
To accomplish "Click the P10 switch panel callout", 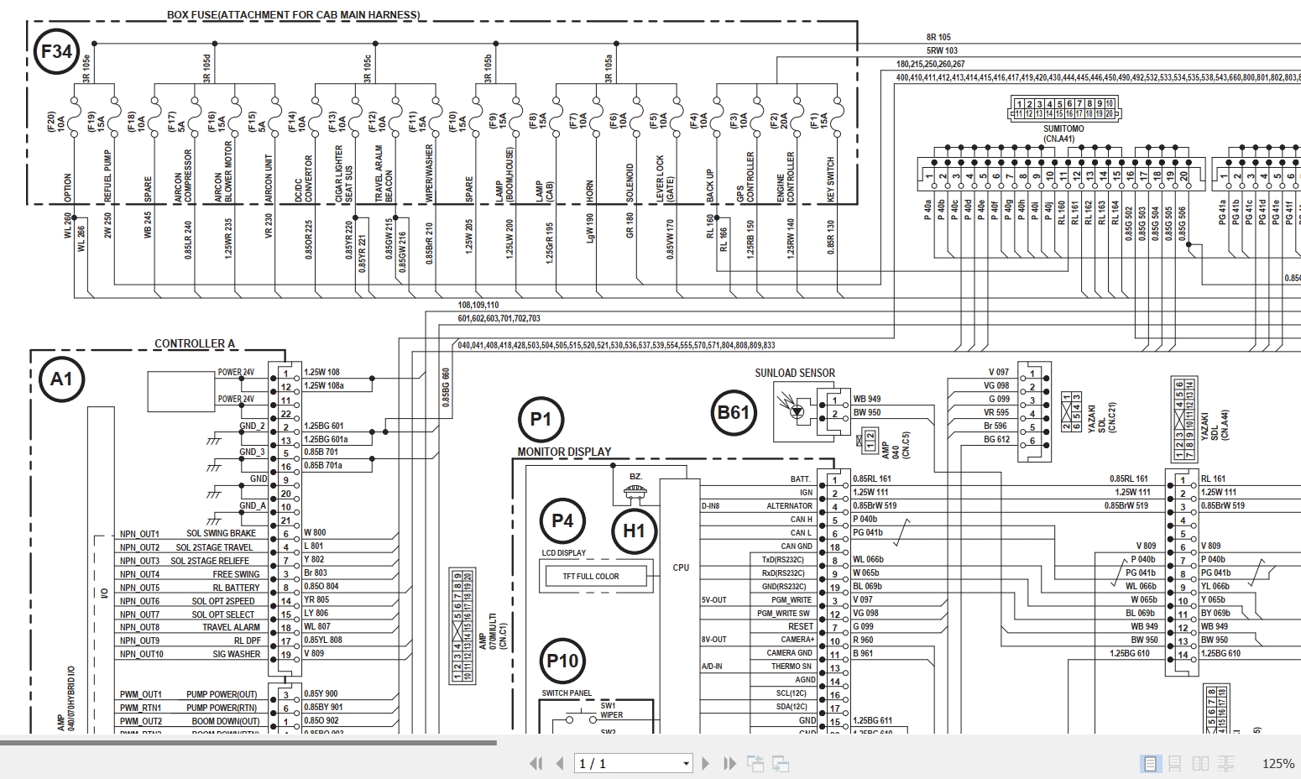I will [561, 661].
